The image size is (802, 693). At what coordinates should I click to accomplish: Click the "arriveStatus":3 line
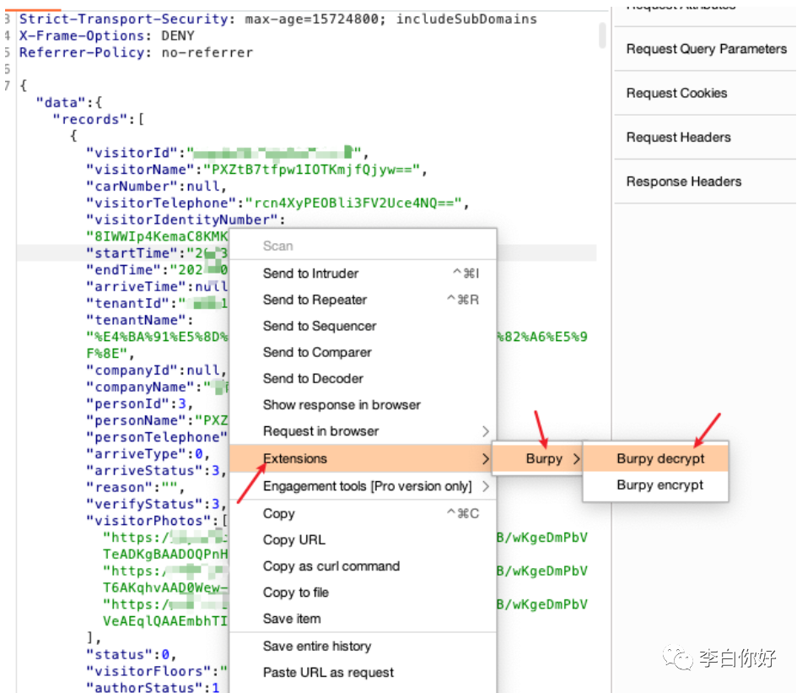click(x=156, y=471)
